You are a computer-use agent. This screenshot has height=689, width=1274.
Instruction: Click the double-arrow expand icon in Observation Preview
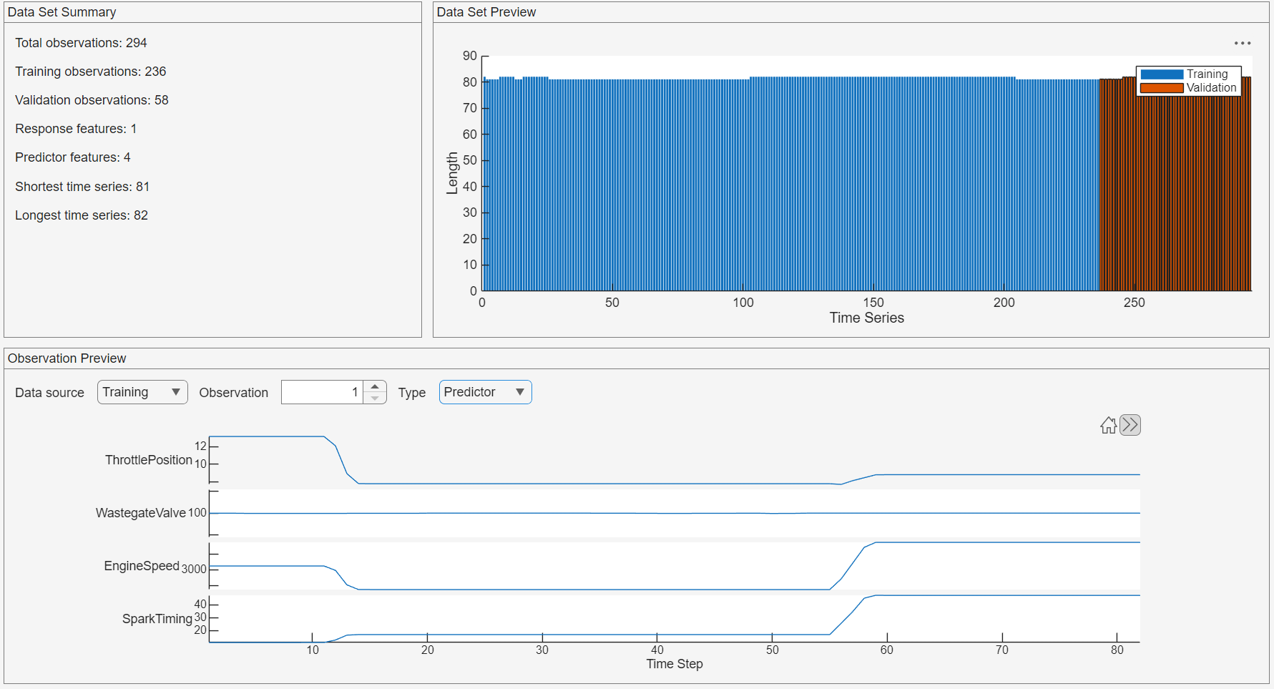pos(1130,424)
